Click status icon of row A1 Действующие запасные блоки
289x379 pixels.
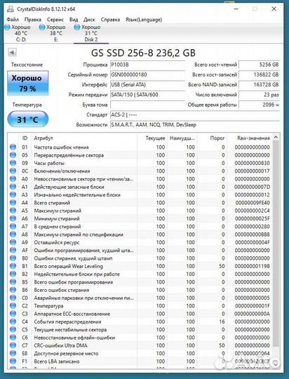[13, 187]
